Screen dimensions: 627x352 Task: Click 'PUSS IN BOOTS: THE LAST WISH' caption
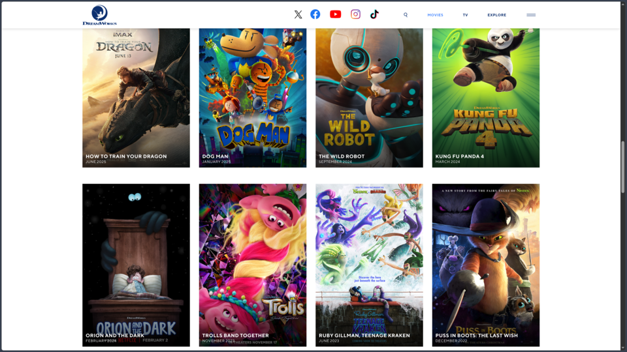click(x=477, y=336)
